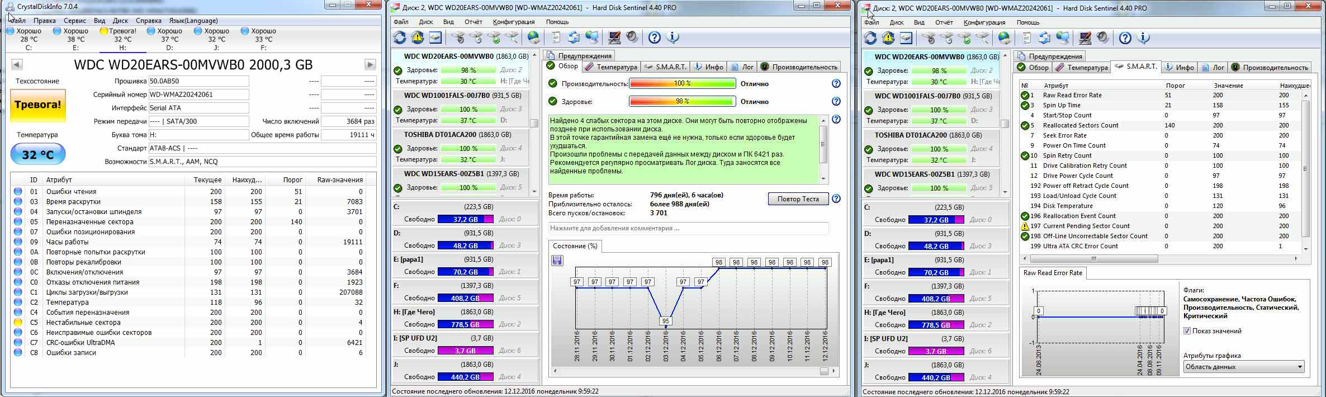Click refresh icon in right Sentinel window toolbar
Viewport: 1326px width, 397px height.
pos(870,38)
